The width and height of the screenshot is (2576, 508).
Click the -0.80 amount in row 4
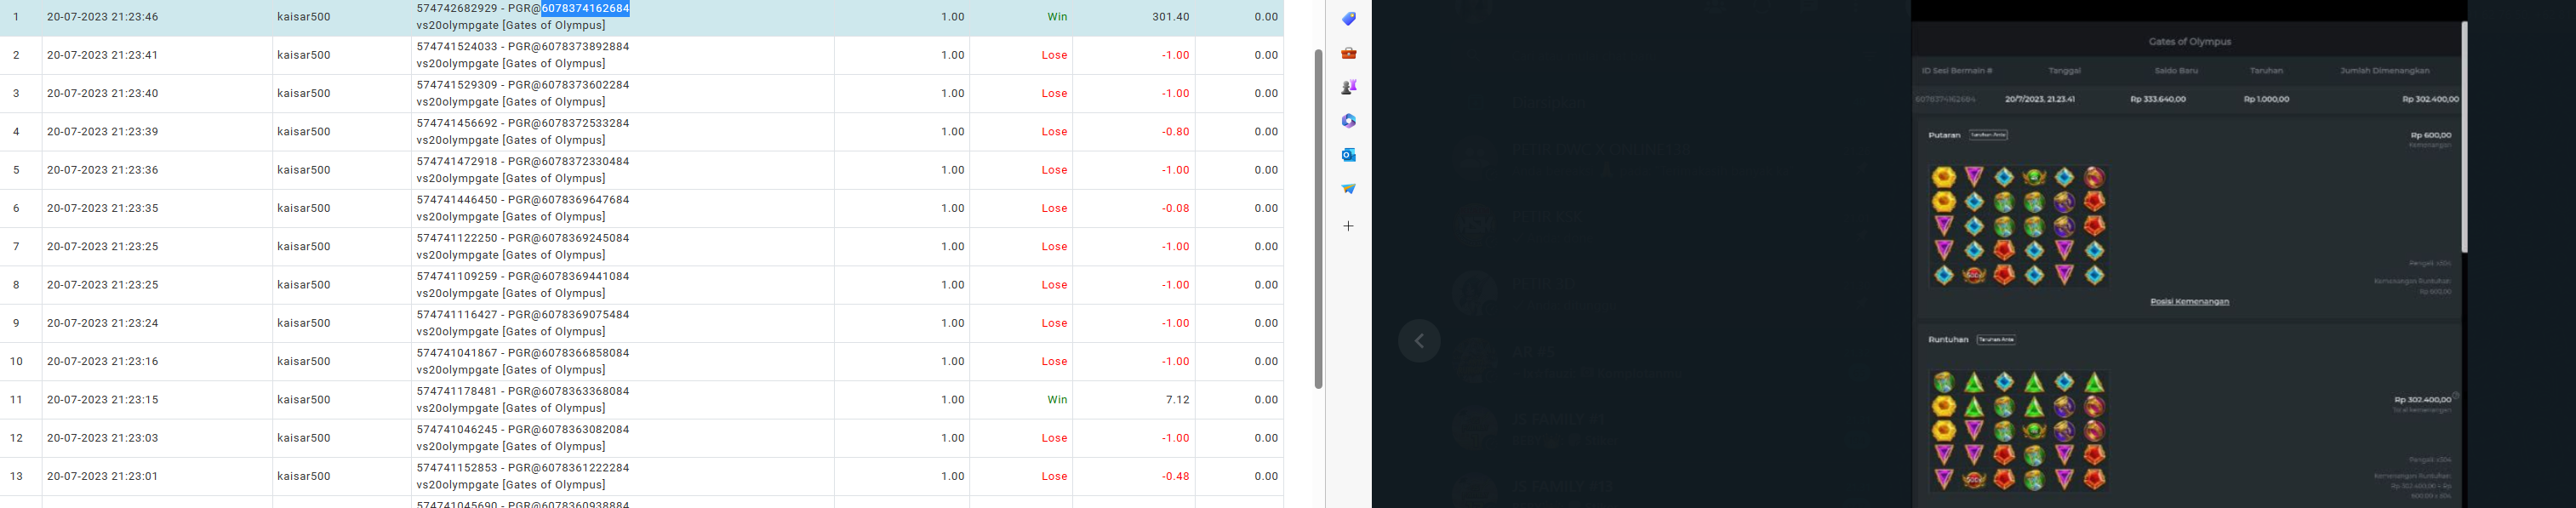pyautogui.click(x=1175, y=132)
